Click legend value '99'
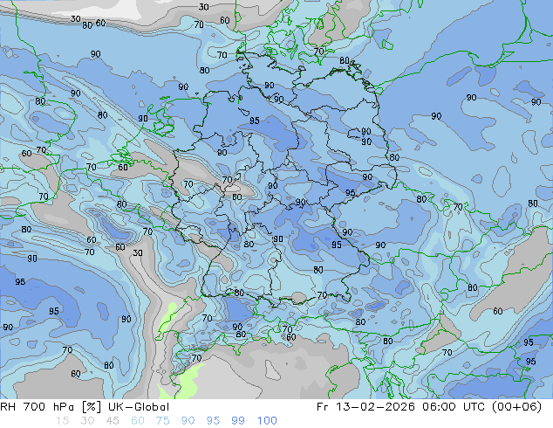This screenshot has height=428, width=553. tap(238, 421)
